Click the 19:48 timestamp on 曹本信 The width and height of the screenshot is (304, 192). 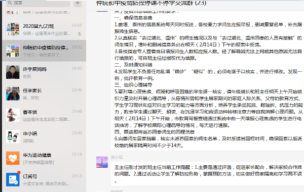(77, 111)
